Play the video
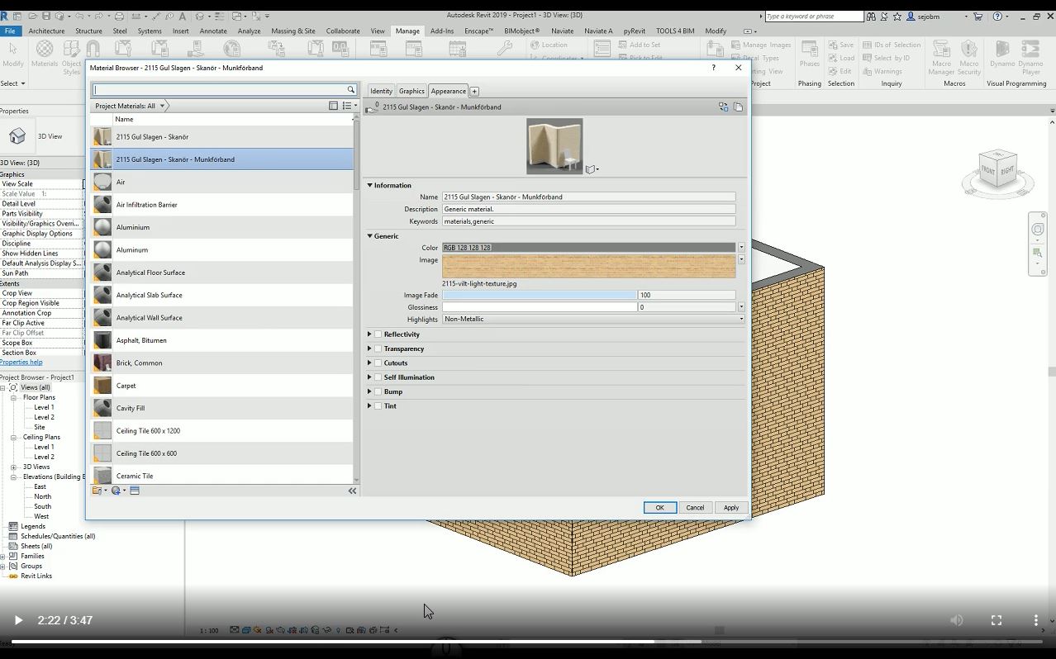This screenshot has height=659, width=1056. point(18,620)
